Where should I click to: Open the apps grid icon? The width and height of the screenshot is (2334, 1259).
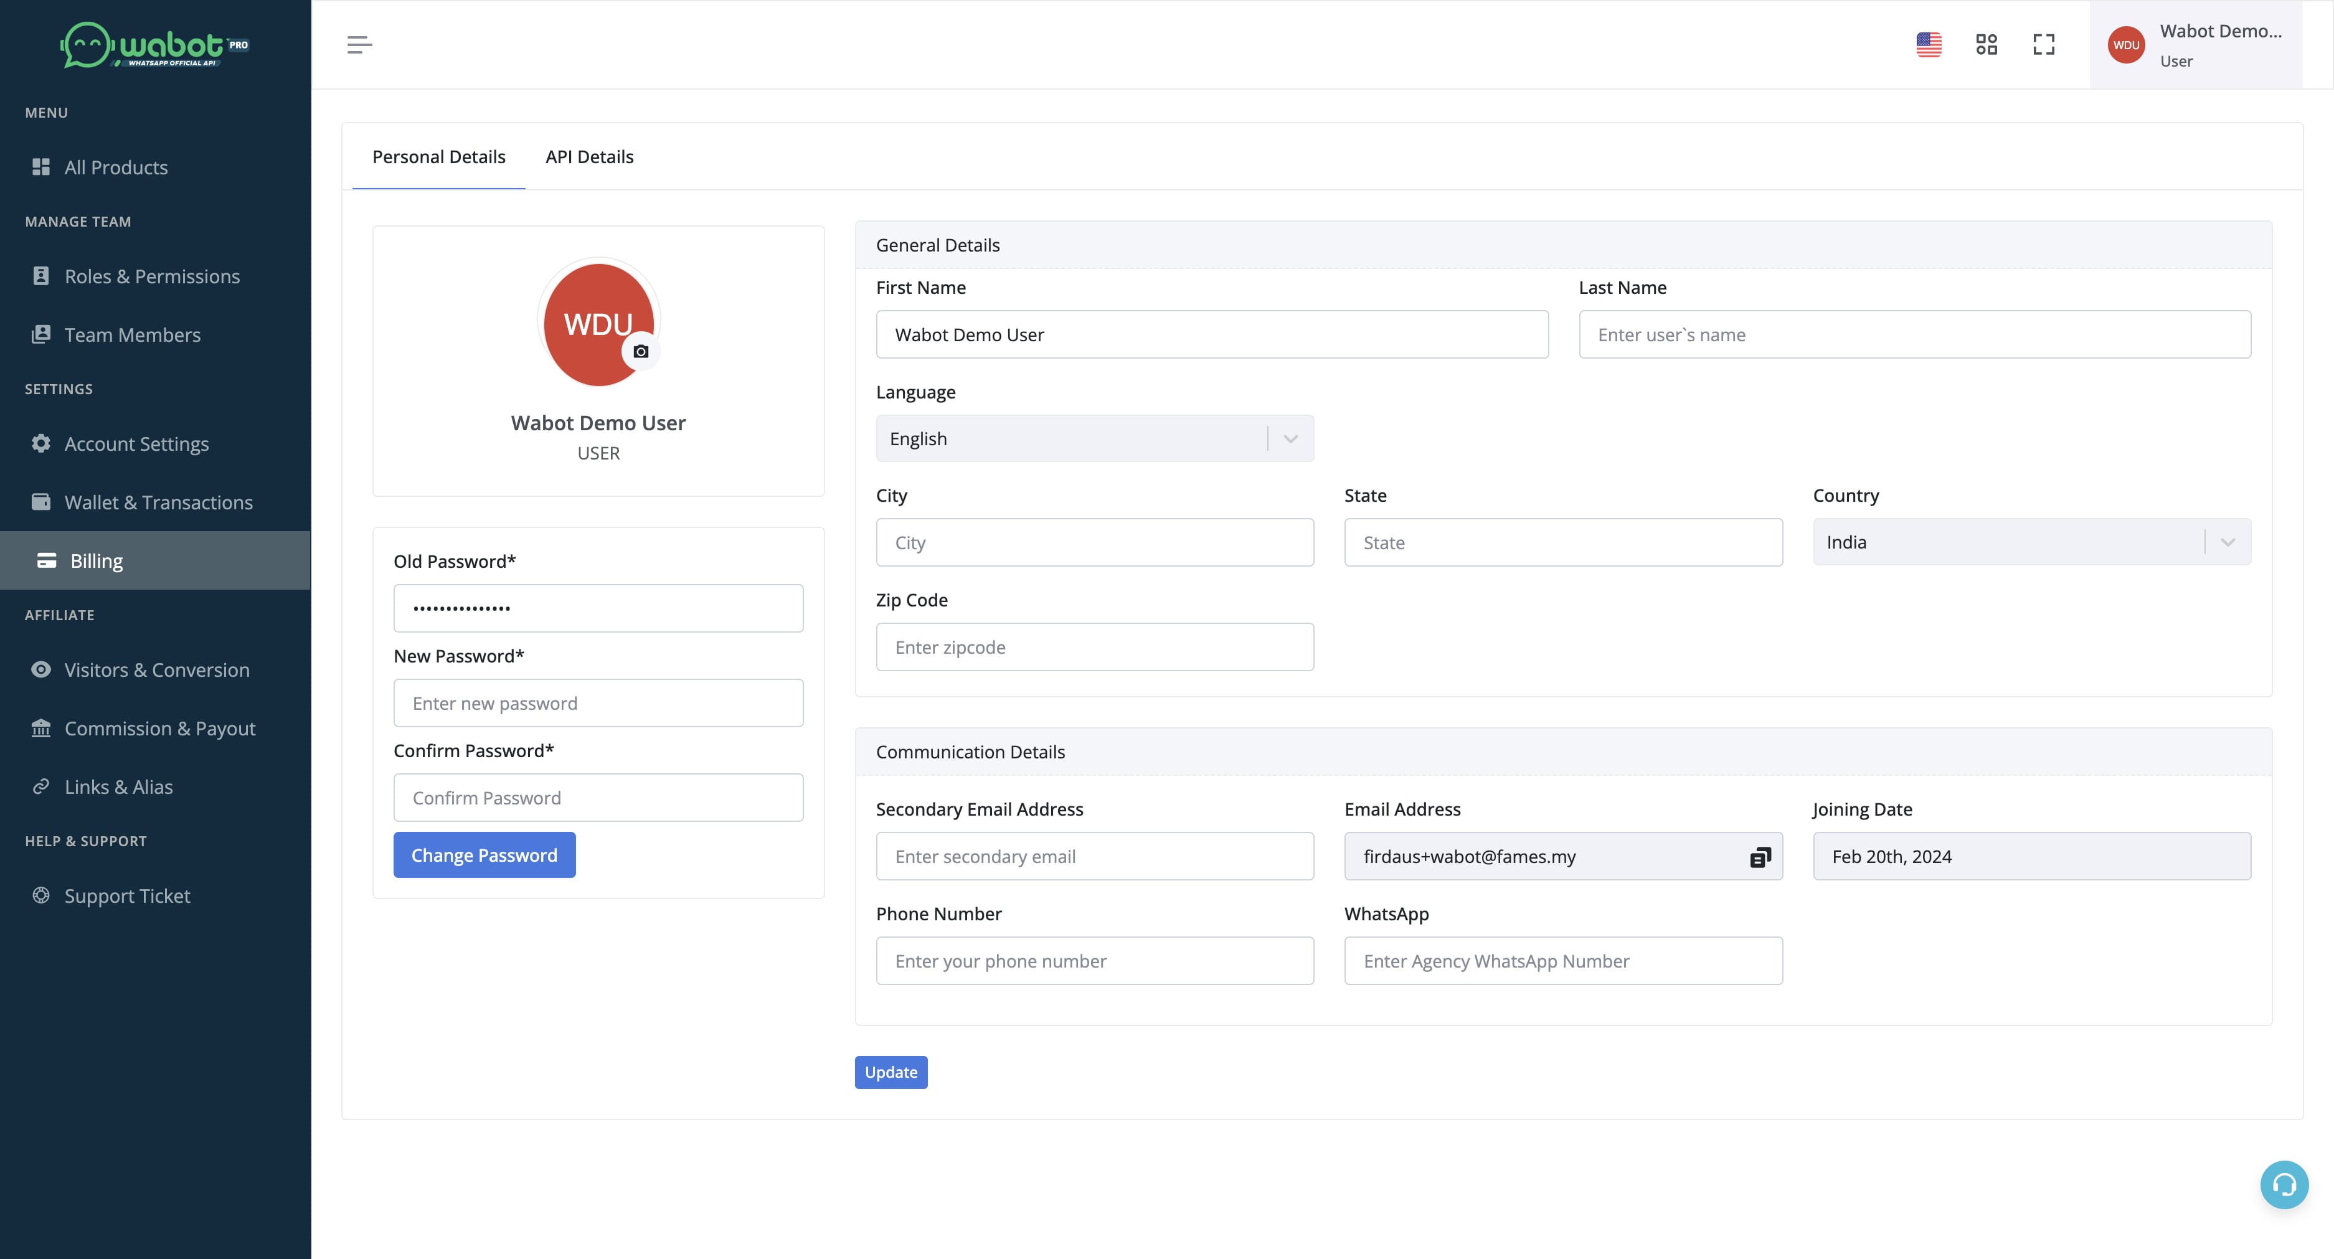[x=1986, y=44]
